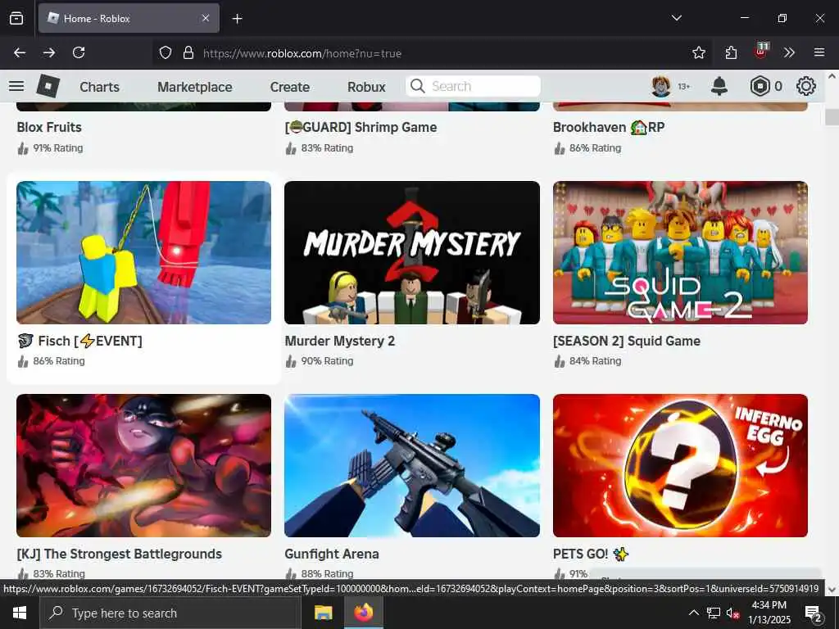The image size is (839, 629).
Task: Click the Roblox Search input field
Action: (473, 86)
